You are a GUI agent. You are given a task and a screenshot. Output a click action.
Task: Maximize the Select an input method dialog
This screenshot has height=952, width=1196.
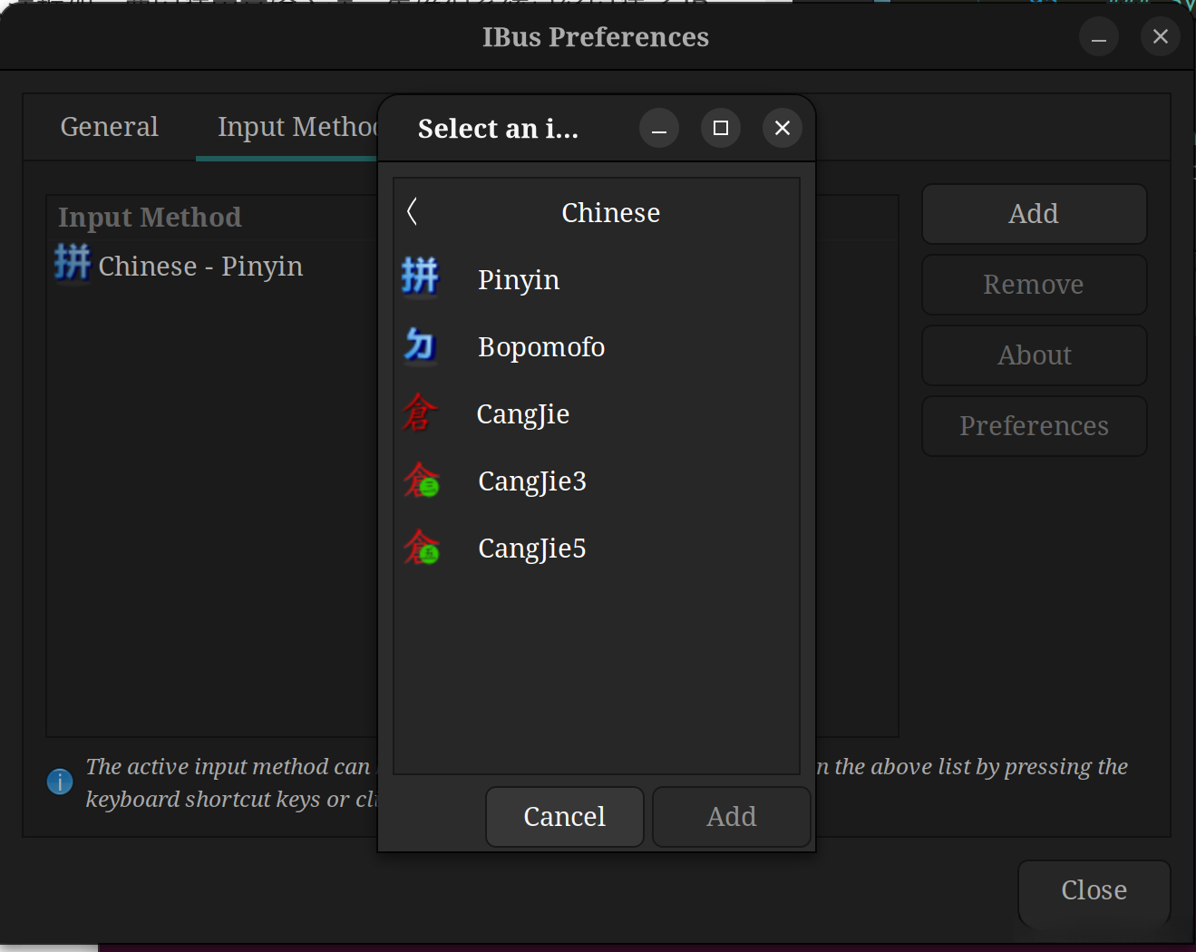[721, 128]
